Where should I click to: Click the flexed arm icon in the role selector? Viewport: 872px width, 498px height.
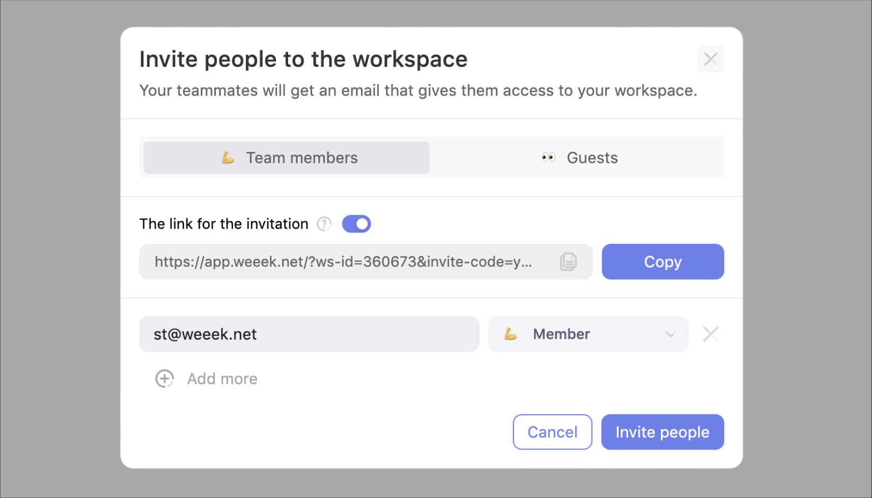click(x=510, y=334)
